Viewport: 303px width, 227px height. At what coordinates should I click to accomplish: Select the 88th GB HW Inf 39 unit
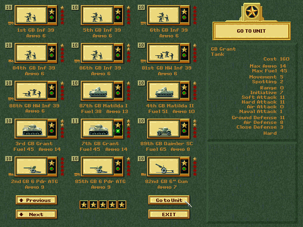(31, 91)
